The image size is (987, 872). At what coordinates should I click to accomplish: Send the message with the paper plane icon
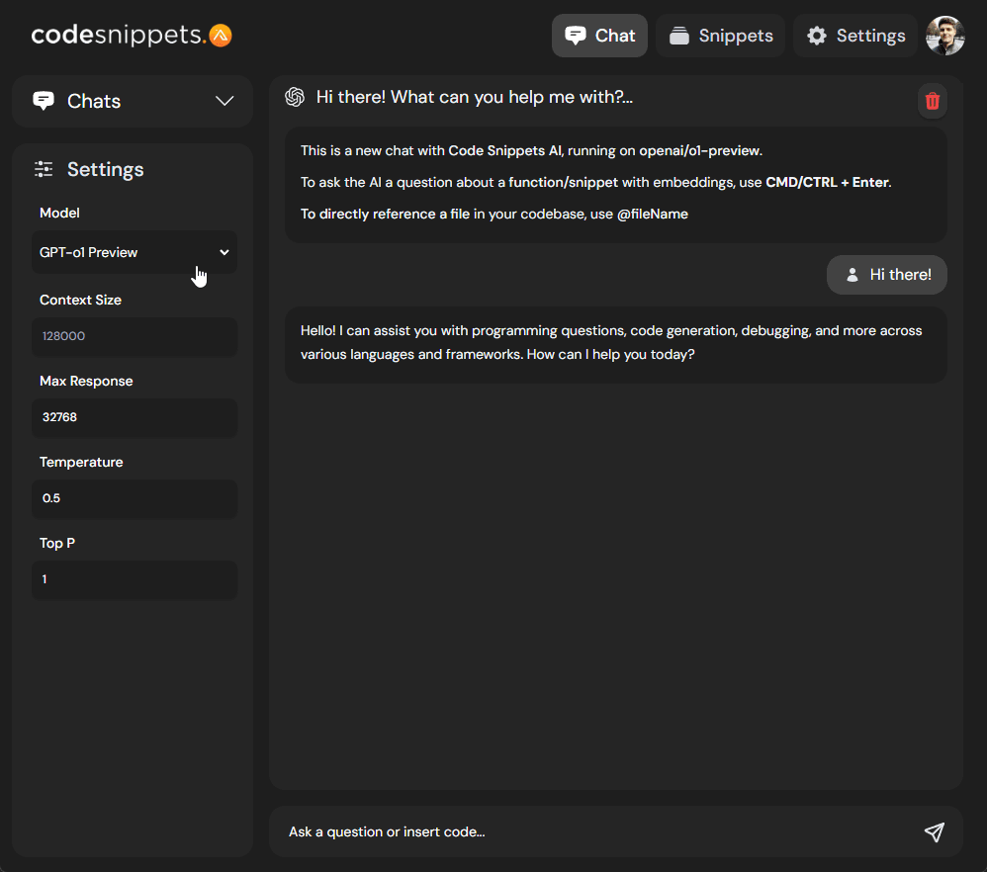click(935, 831)
